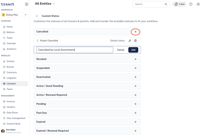The image size is (204, 135).
Task: Open the settings gear icon
Action: (x=198, y=4)
